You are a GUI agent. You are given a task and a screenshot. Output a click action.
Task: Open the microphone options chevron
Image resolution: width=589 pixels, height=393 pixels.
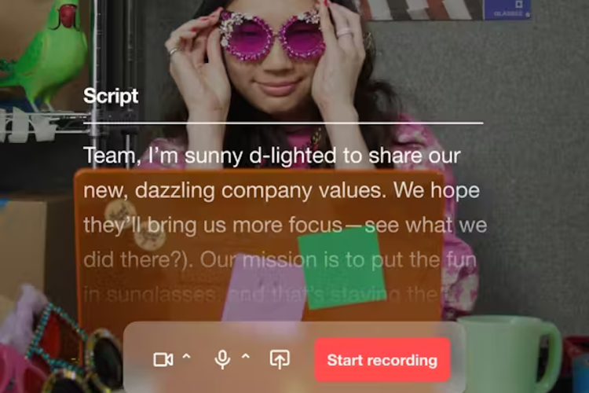[245, 358]
